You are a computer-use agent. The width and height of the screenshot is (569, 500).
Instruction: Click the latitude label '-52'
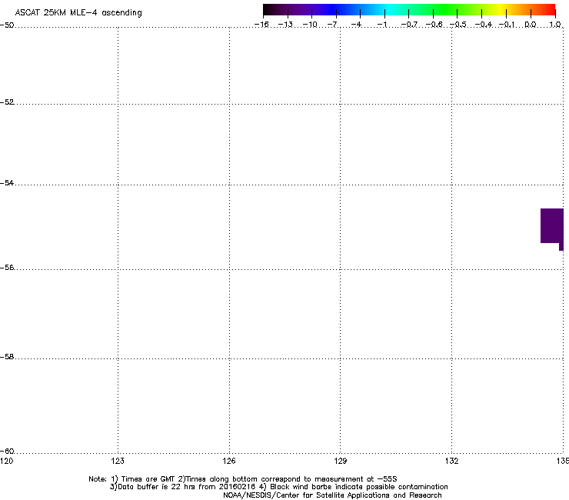(x=7, y=102)
